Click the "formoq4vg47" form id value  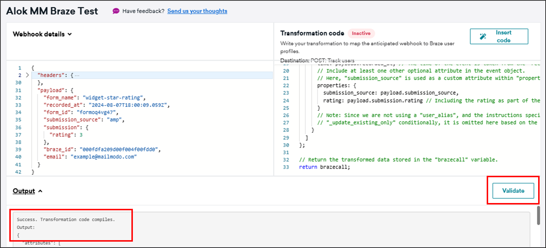pyautogui.click(x=96, y=112)
